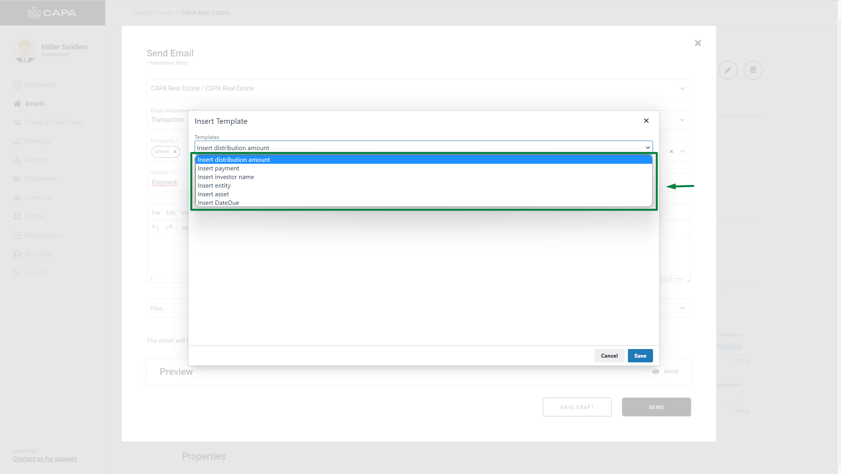Click the trash delete icon

click(x=753, y=70)
